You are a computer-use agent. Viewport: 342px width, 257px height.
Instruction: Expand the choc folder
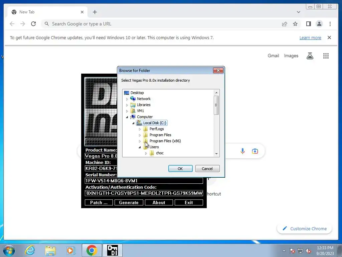(146, 153)
